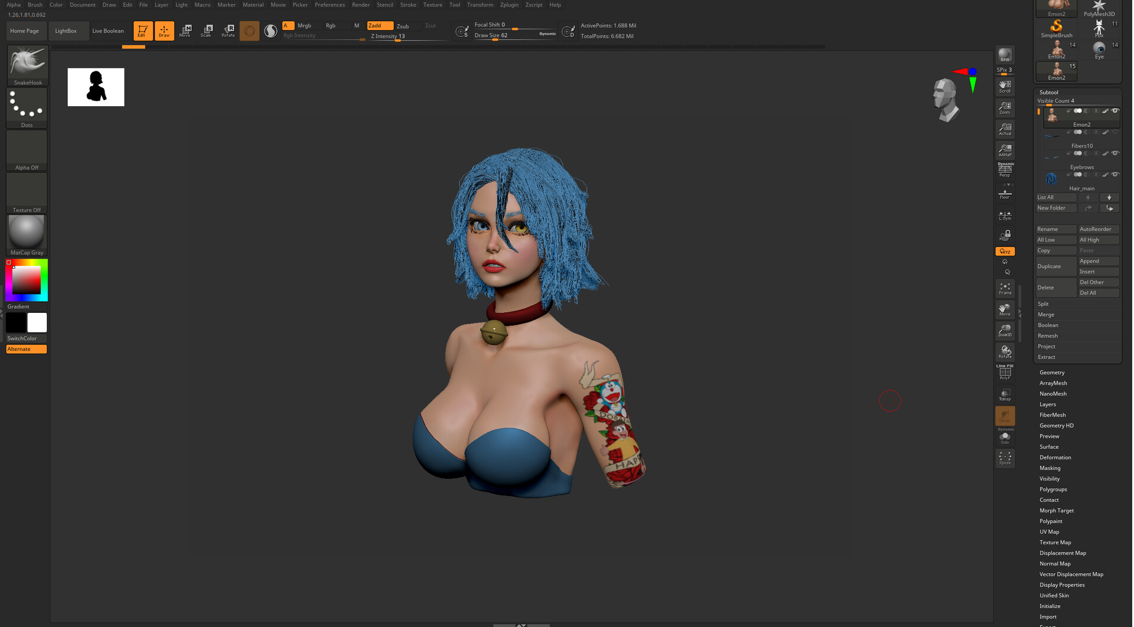Click the Xpose icon
Viewport: 1134px width, 627px height.
click(1005, 458)
